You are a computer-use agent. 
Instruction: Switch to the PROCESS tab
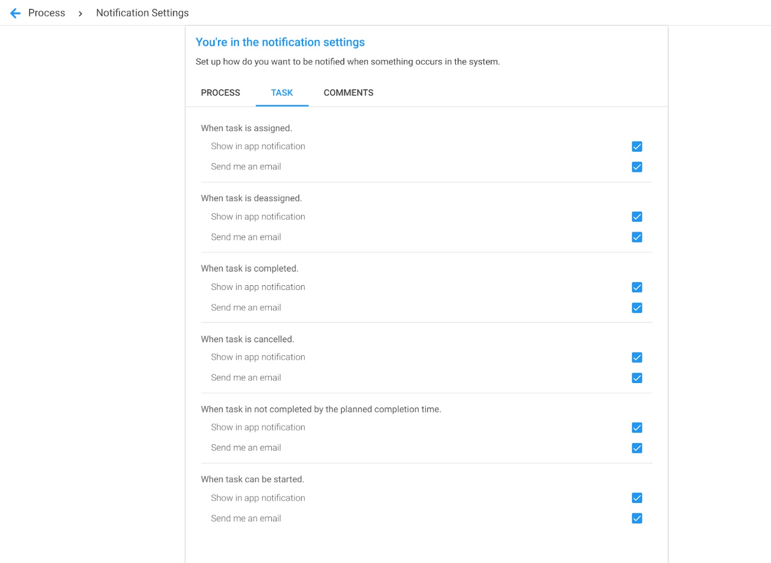pos(221,93)
